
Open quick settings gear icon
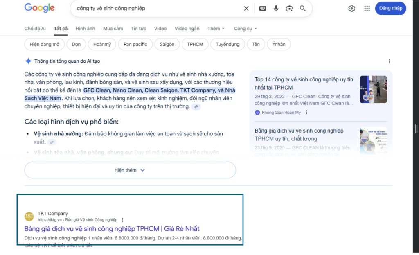pyautogui.click(x=351, y=8)
